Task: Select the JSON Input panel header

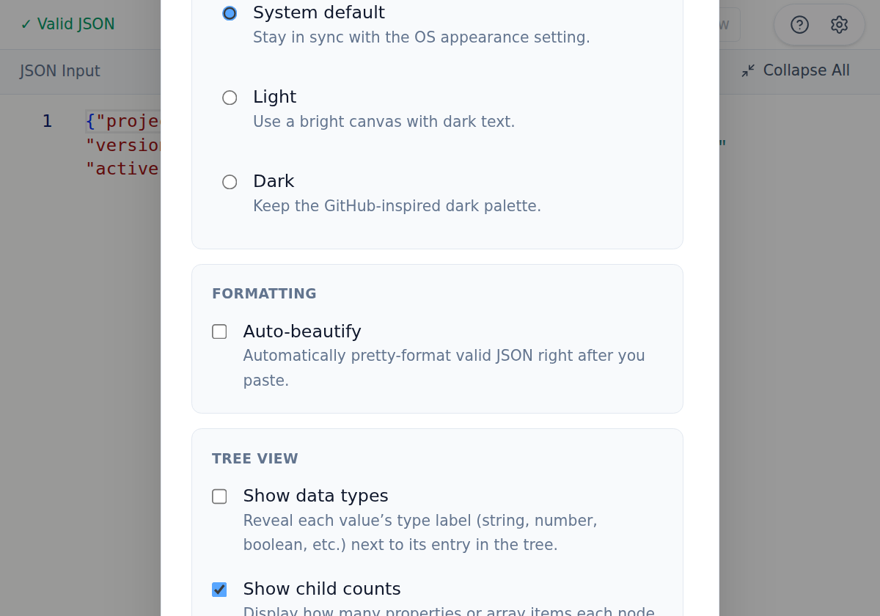Action: point(59,71)
